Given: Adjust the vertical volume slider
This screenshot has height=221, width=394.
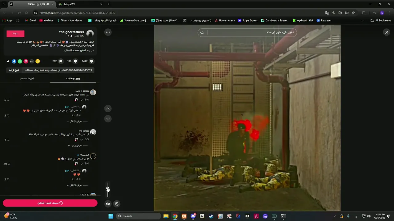Looking at the screenshot, I should (108, 189).
